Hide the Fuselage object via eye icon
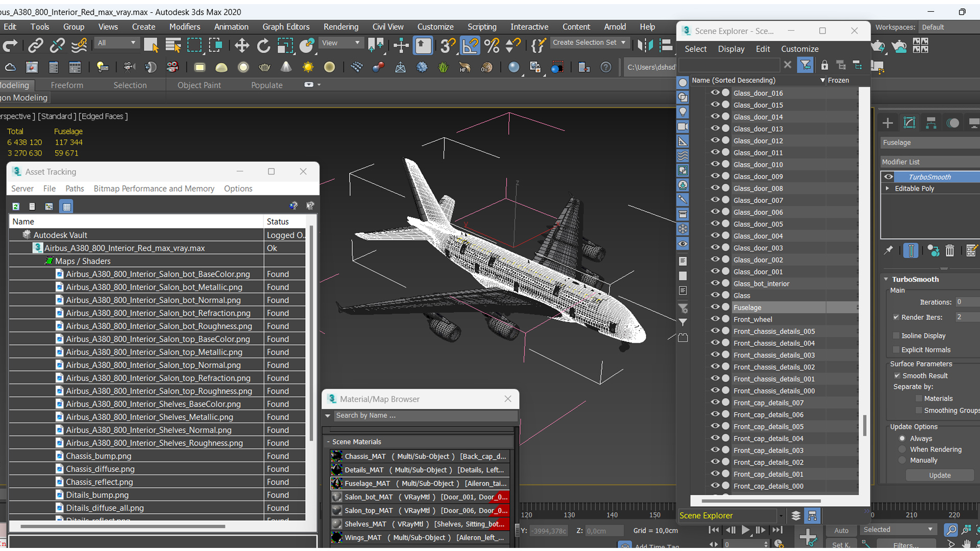This screenshot has height=551, width=980. pos(715,307)
